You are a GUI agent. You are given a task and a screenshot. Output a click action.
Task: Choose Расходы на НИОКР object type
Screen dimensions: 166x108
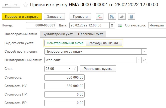click(104, 43)
